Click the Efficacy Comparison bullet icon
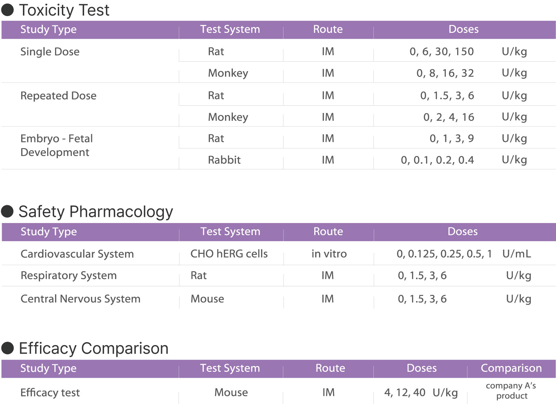 pyautogui.click(x=8, y=348)
